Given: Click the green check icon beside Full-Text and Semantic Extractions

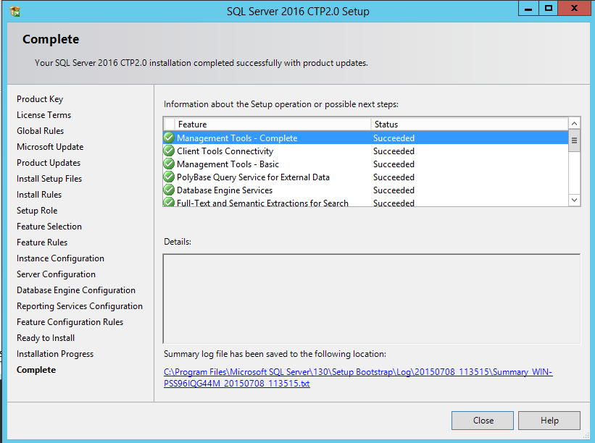Looking at the screenshot, I should click(x=169, y=202).
